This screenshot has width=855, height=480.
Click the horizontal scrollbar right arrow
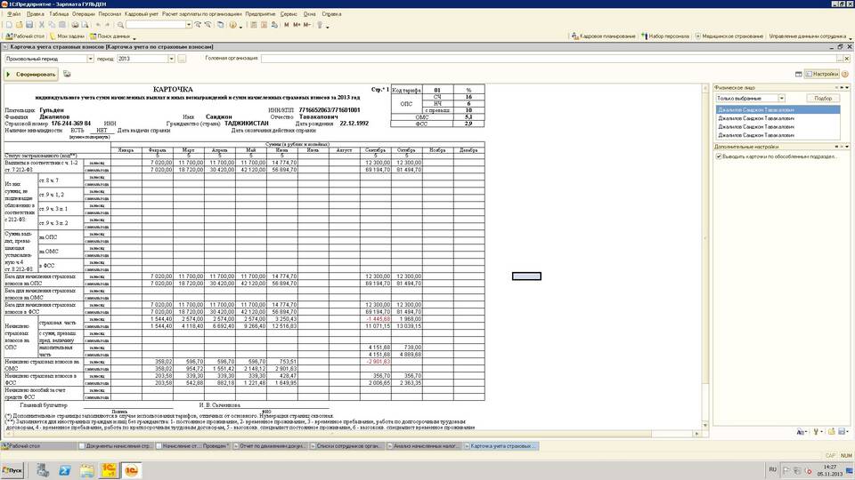(696, 434)
